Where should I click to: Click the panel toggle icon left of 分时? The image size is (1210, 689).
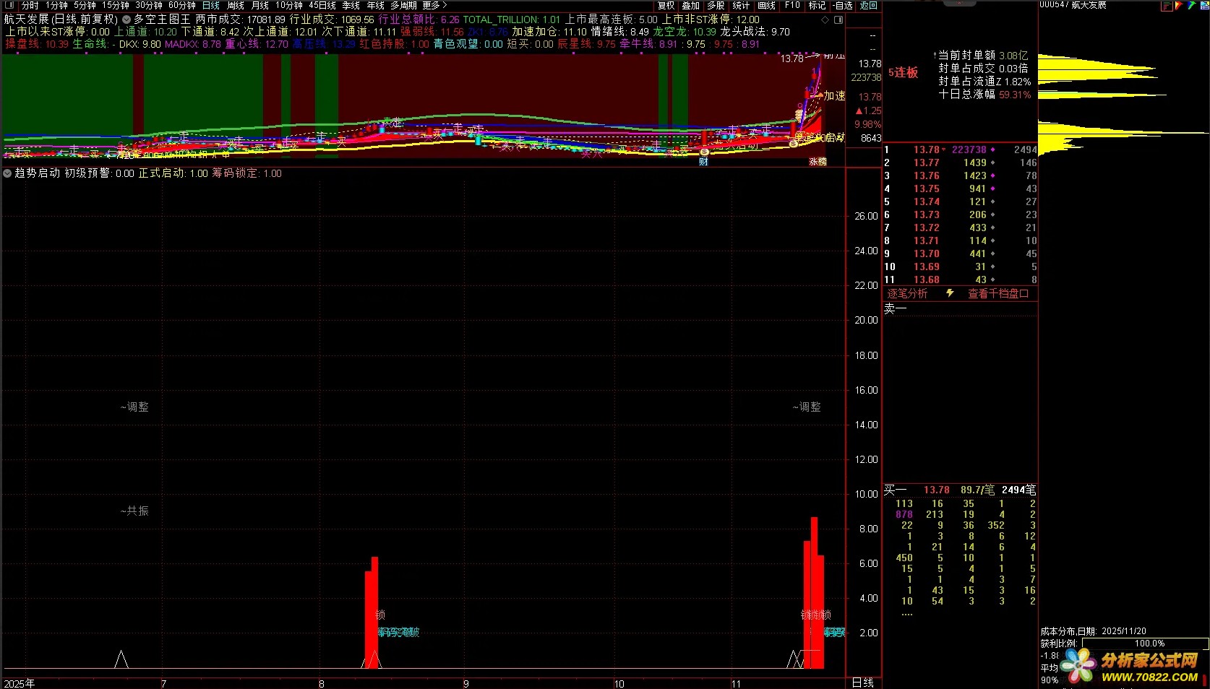(9, 5)
